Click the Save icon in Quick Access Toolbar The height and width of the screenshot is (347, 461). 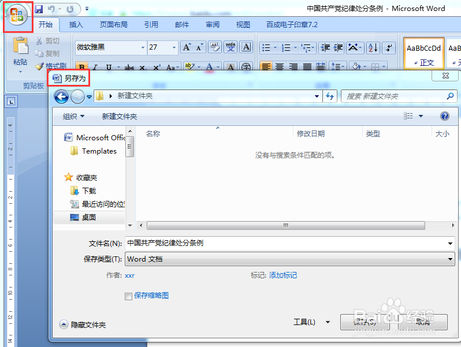click(x=39, y=9)
